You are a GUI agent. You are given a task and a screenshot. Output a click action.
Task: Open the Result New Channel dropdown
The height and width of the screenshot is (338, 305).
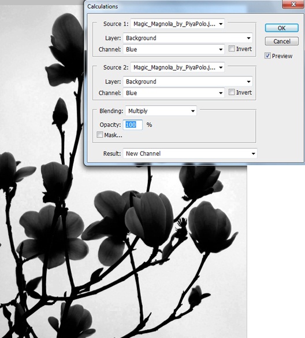[x=190, y=153]
